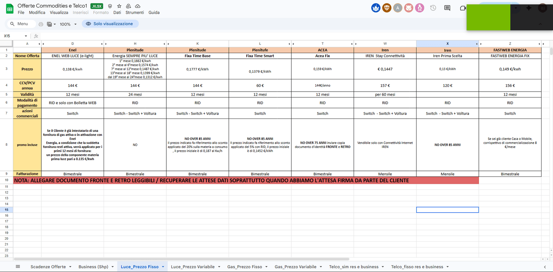Switch to the Telco_sim res e business tab
This screenshot has height=272, width=553.
[x=354, y=267]
